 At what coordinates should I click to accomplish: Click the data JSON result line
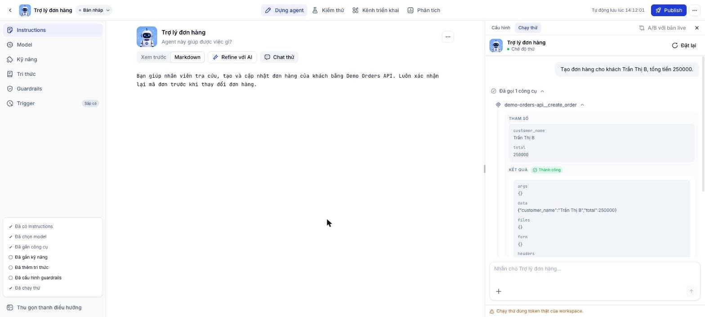point(567,210)
